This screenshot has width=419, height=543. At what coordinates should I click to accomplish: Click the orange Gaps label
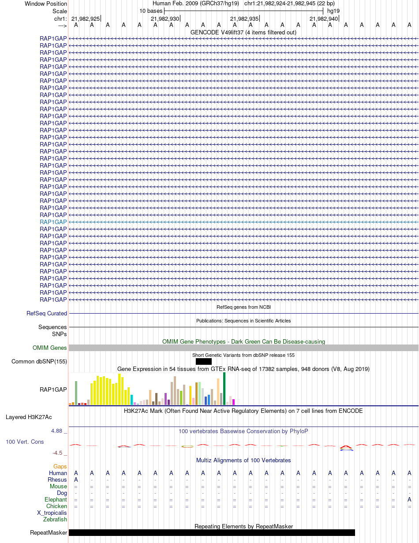click(x=60, y=466)
